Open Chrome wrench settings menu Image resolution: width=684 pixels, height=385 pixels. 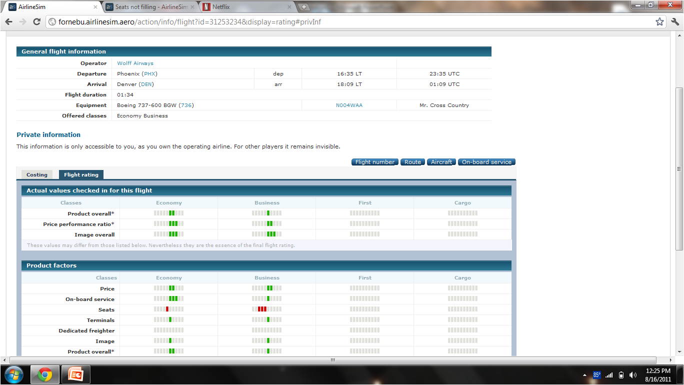pyautogui.click(x=674, y=22)
